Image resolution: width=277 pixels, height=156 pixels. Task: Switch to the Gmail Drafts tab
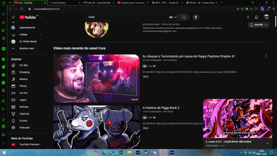pos(99,3)
